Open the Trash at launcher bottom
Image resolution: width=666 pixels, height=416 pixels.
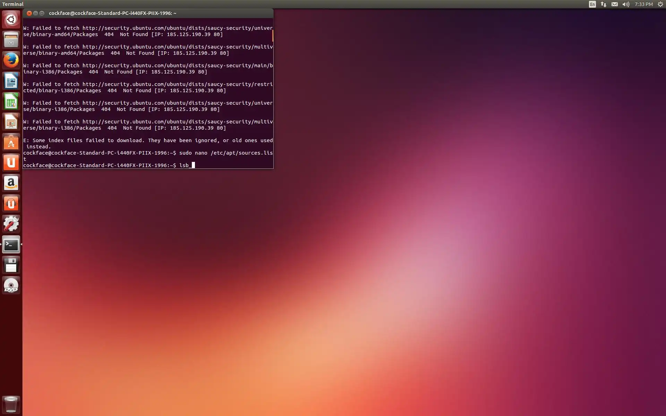tap(11, 404)
